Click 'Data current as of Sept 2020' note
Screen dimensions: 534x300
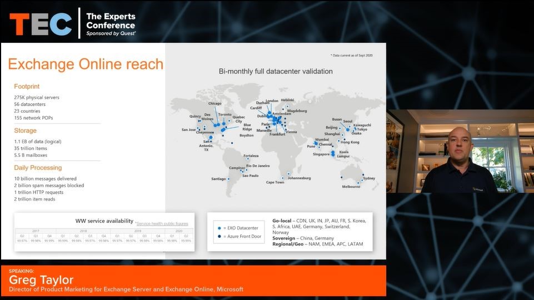[x=352, y=55]
